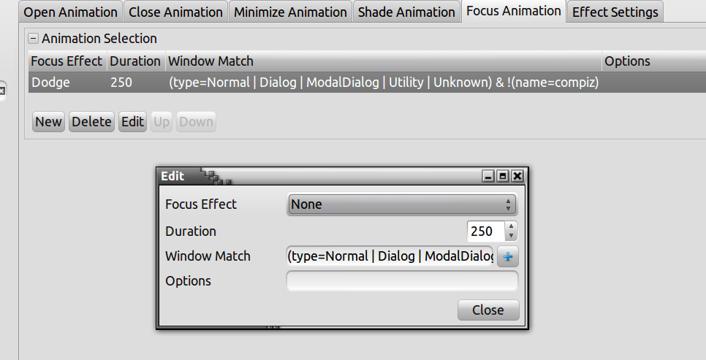Click the blue plus icon beside Window Match
Viewport: 706px width, 360px height.
(507, 256)
